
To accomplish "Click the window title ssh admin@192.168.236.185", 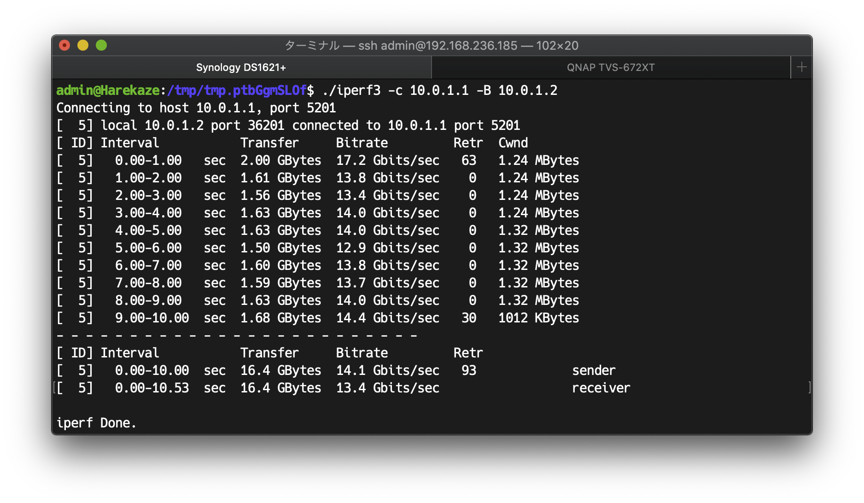I will click(x=438, y=46).
